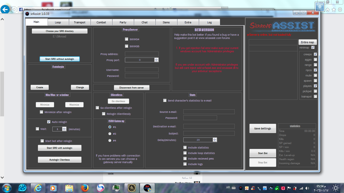Toggle the creeps map filter

click(315, 54)
